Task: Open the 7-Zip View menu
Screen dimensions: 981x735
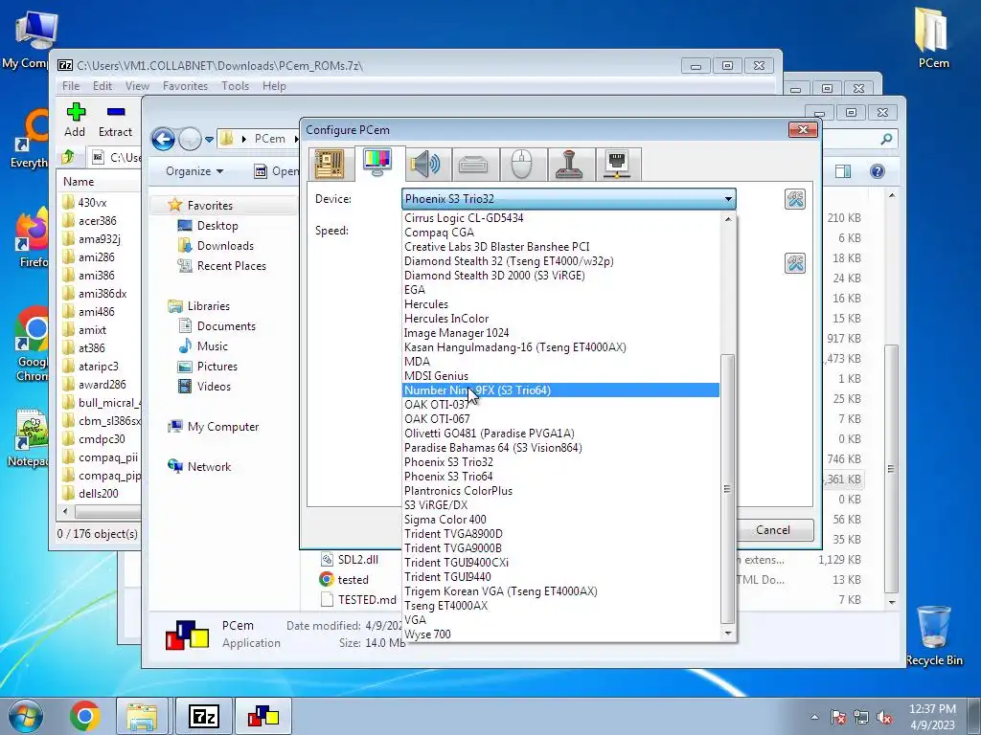Action: (137, 86)
